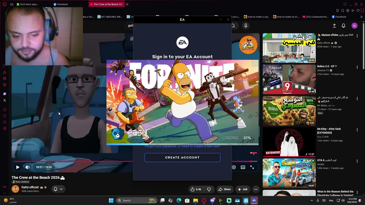Screen dimensions: 365x205
Task: Open the Bolice 2.0 - EP 7 thumbnail
Action: (x=289, y=79)
